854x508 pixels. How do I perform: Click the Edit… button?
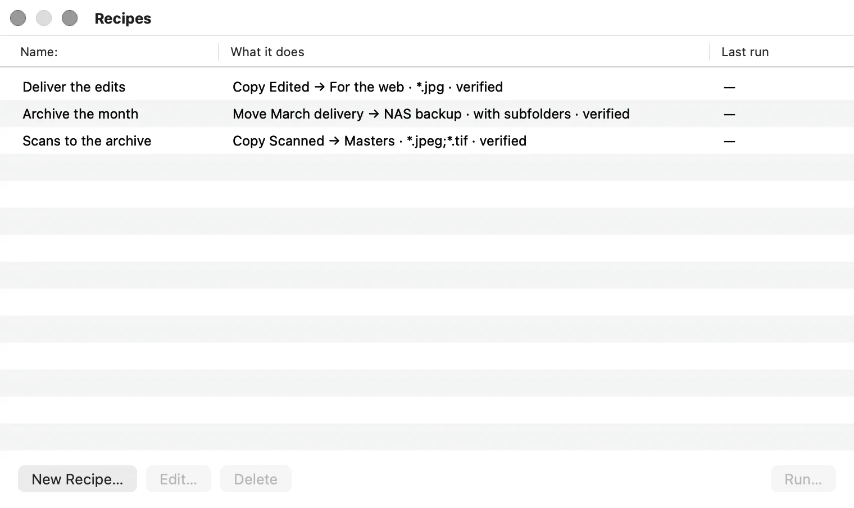coord(179,479)
